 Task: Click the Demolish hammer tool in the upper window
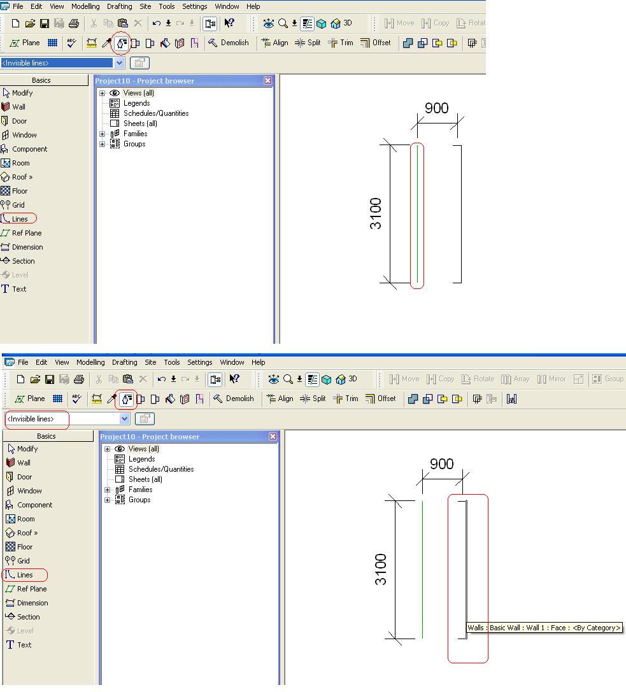(228, 43)
